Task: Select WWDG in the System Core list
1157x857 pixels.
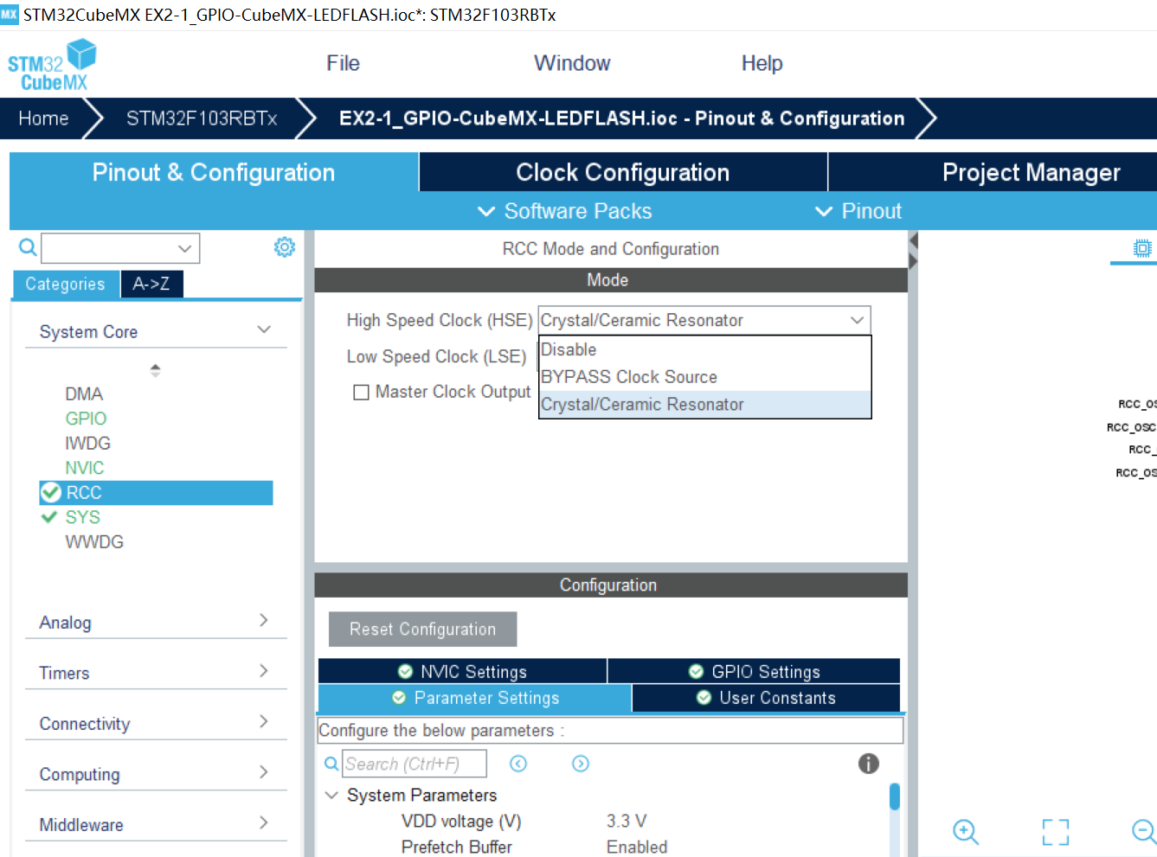Action: [x=94, y=542]
